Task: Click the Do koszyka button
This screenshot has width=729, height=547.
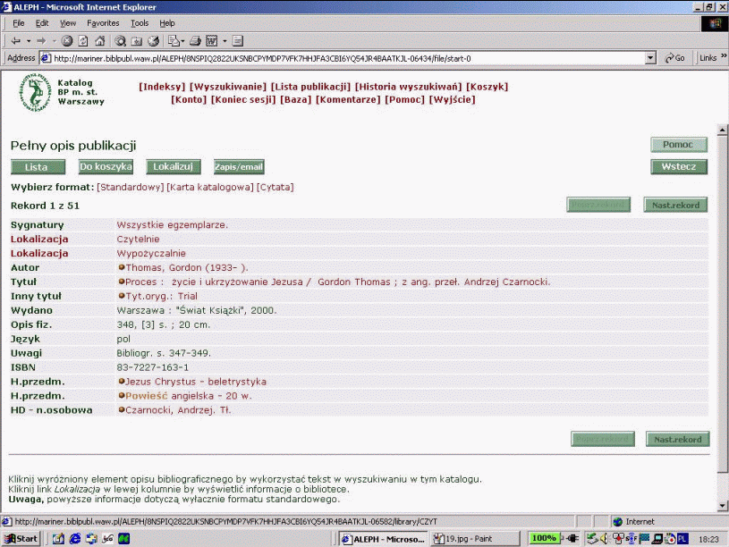Action: [106, 166]
